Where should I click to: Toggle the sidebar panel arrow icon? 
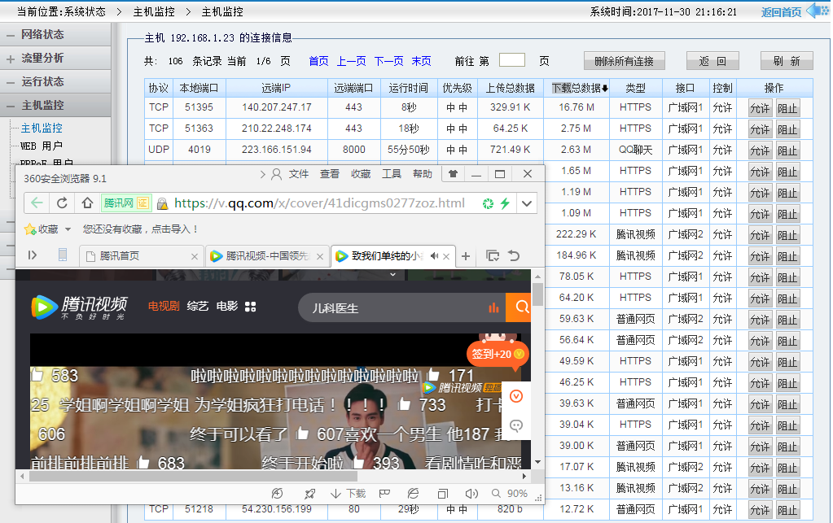pos(33,255)
